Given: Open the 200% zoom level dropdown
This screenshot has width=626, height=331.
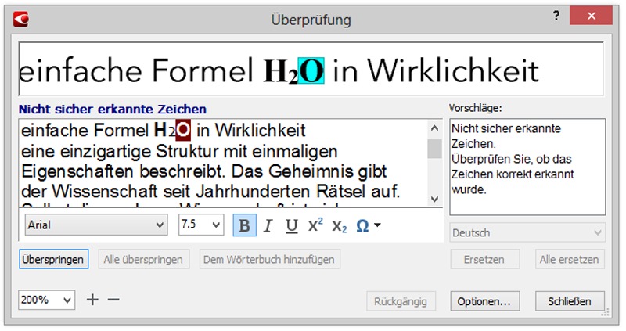Looking at the screenshot, I should pyautogui.click(x=47, y=300).
